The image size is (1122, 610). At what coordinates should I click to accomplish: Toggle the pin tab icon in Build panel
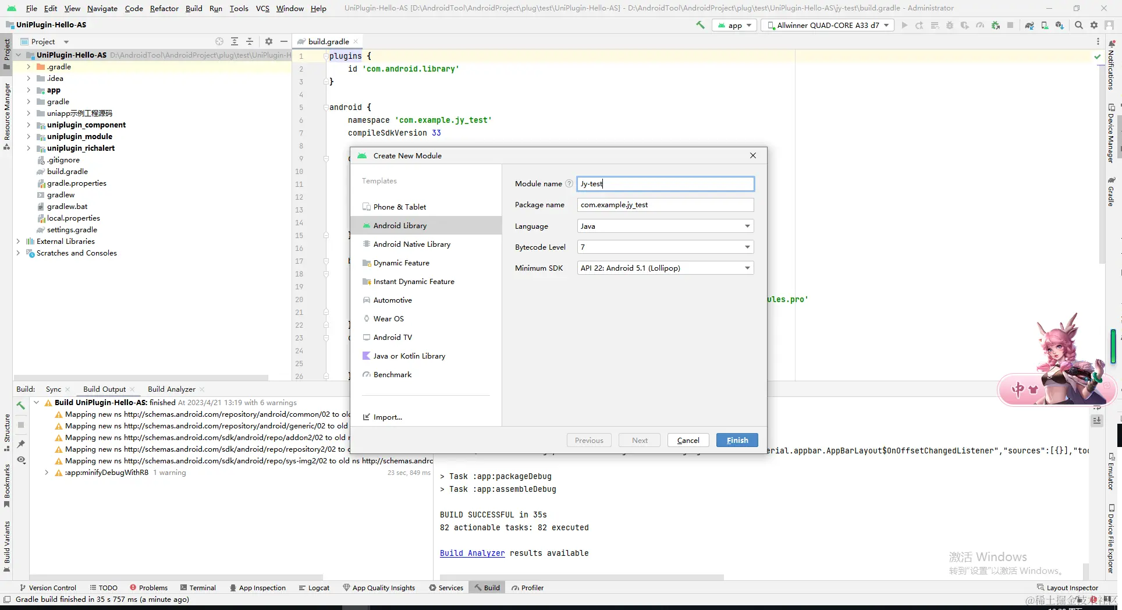coord(21,444)
